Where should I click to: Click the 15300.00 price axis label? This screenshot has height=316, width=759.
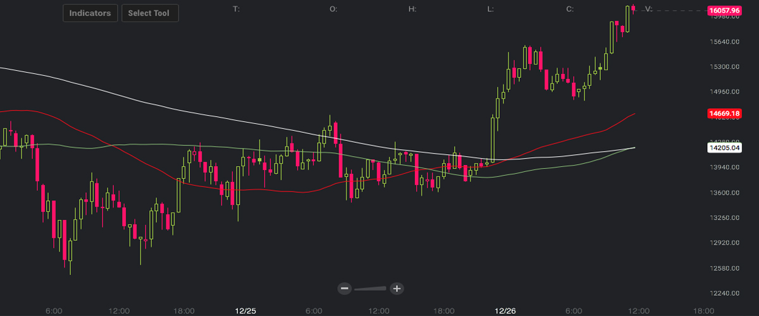point(724,66)
